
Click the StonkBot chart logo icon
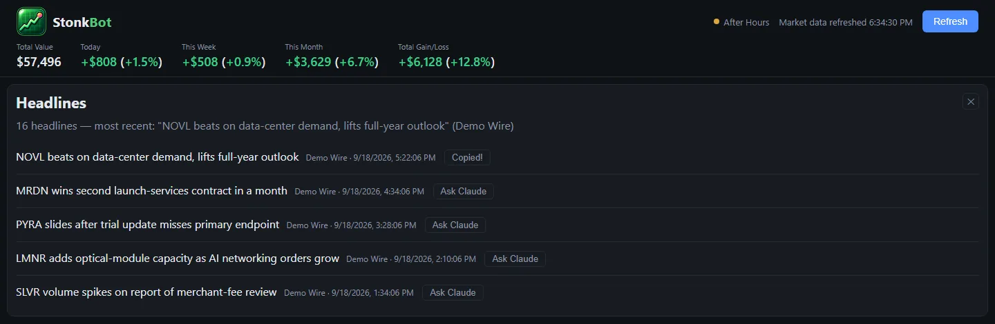31,22
